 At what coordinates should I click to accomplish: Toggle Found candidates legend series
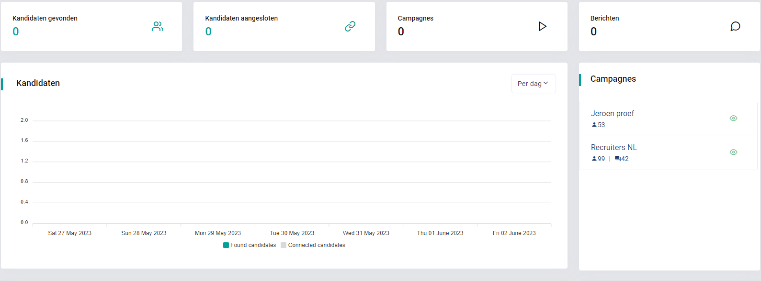coord(250,245)
